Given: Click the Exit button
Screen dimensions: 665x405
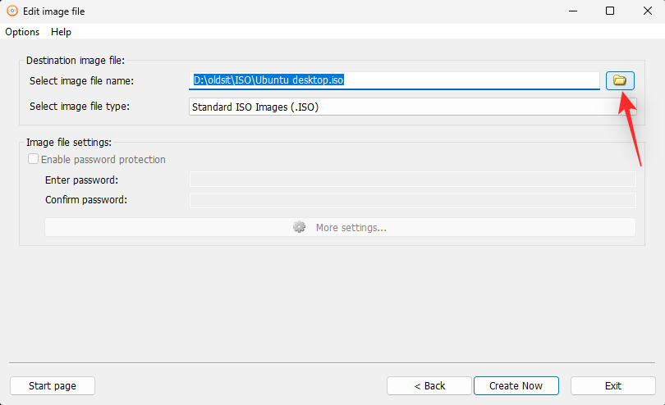Looking at the screenshot, I should [613, 386].
